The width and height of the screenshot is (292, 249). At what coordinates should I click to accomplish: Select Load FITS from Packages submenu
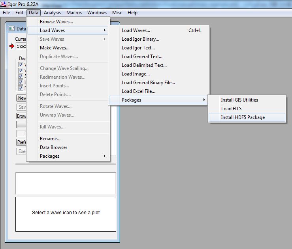(x=231, y=109)
